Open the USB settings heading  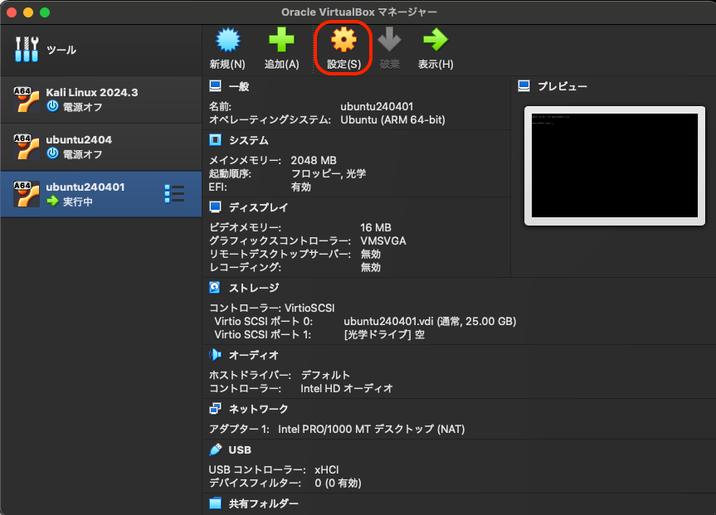pos(240,449)
